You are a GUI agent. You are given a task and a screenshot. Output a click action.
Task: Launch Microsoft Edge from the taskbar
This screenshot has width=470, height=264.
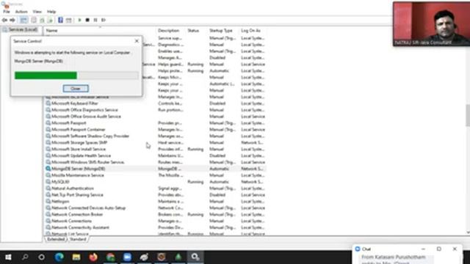[x=59, y=257]
